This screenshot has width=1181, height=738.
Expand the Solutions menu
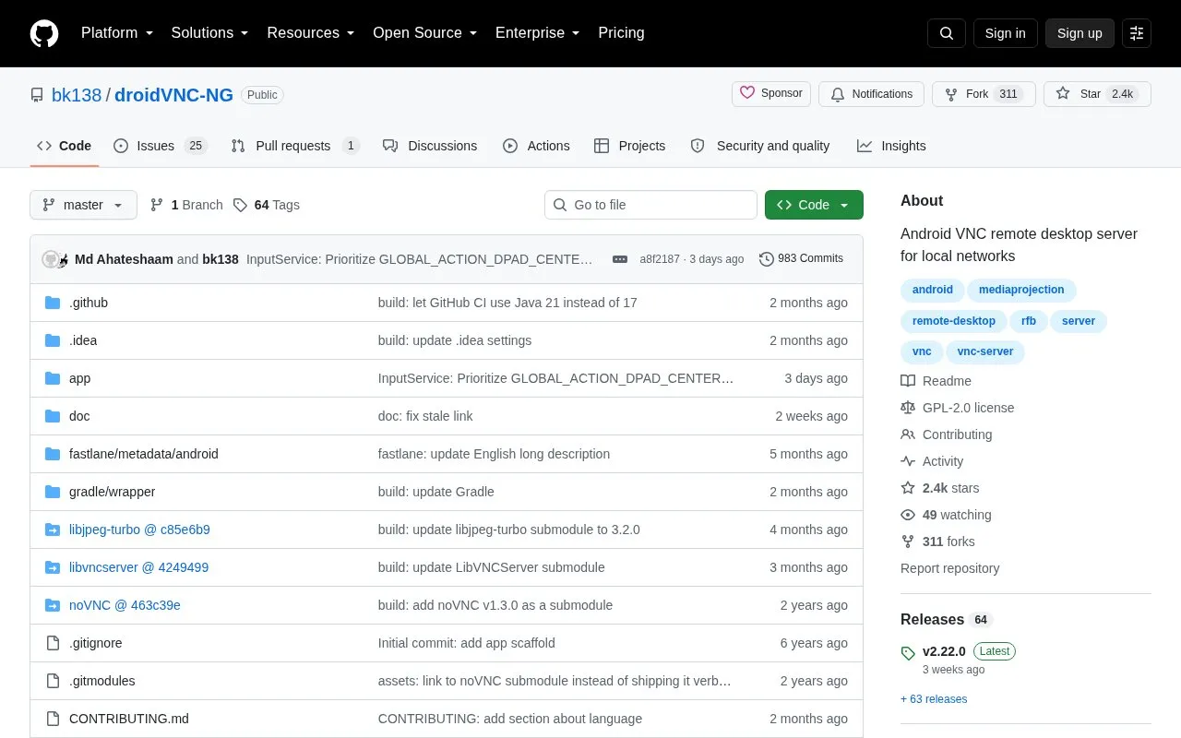click(210, 33)
